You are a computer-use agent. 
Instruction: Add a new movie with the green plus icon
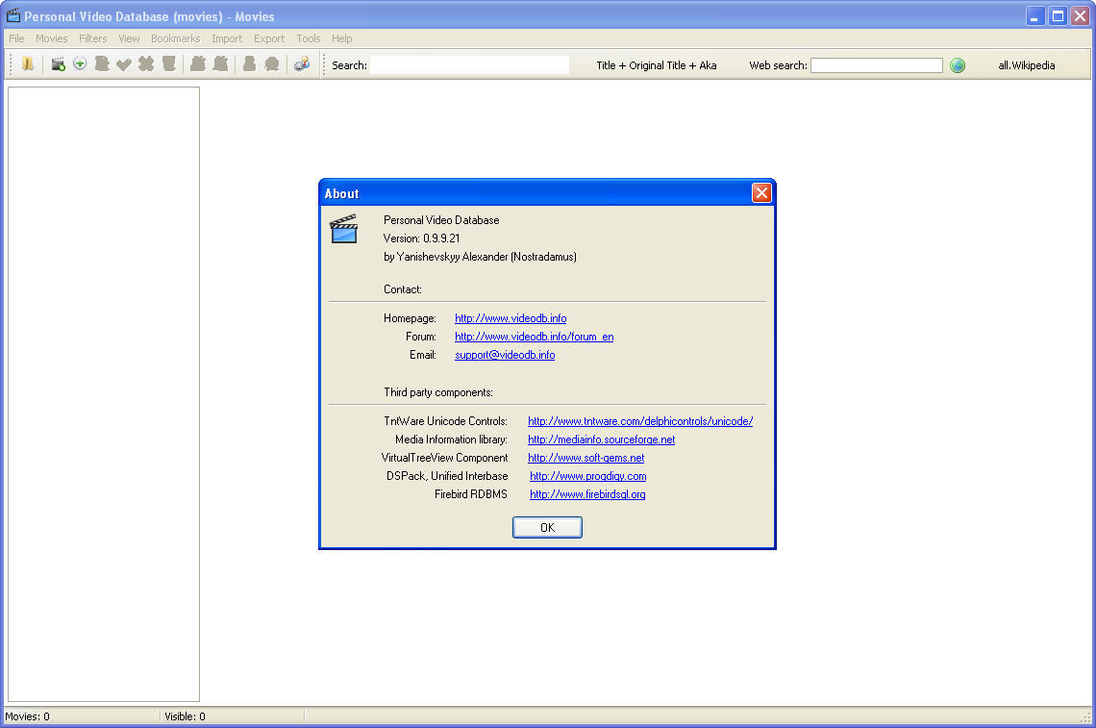point(81,64)
